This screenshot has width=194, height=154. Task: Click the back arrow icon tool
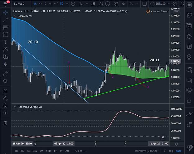coord(6,64)
